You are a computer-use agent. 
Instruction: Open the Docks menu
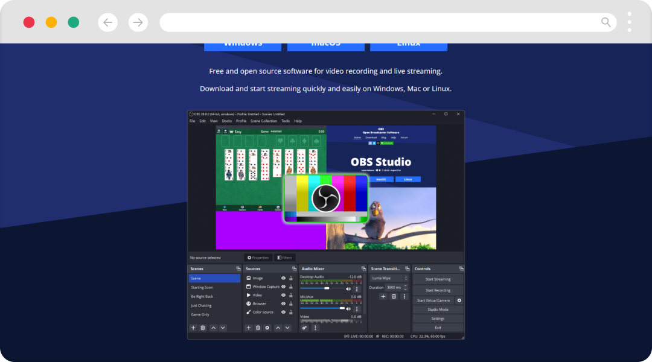226,121
